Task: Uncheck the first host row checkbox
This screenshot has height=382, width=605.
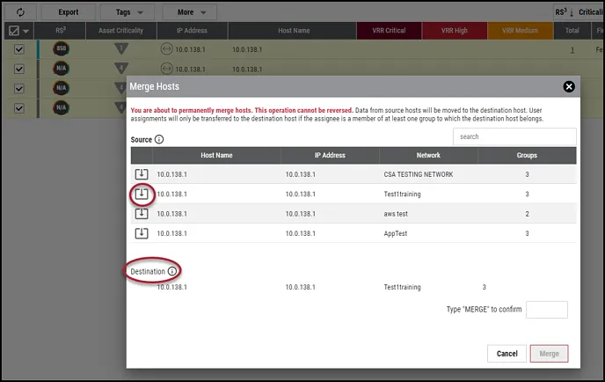Action: coord(19,49)
